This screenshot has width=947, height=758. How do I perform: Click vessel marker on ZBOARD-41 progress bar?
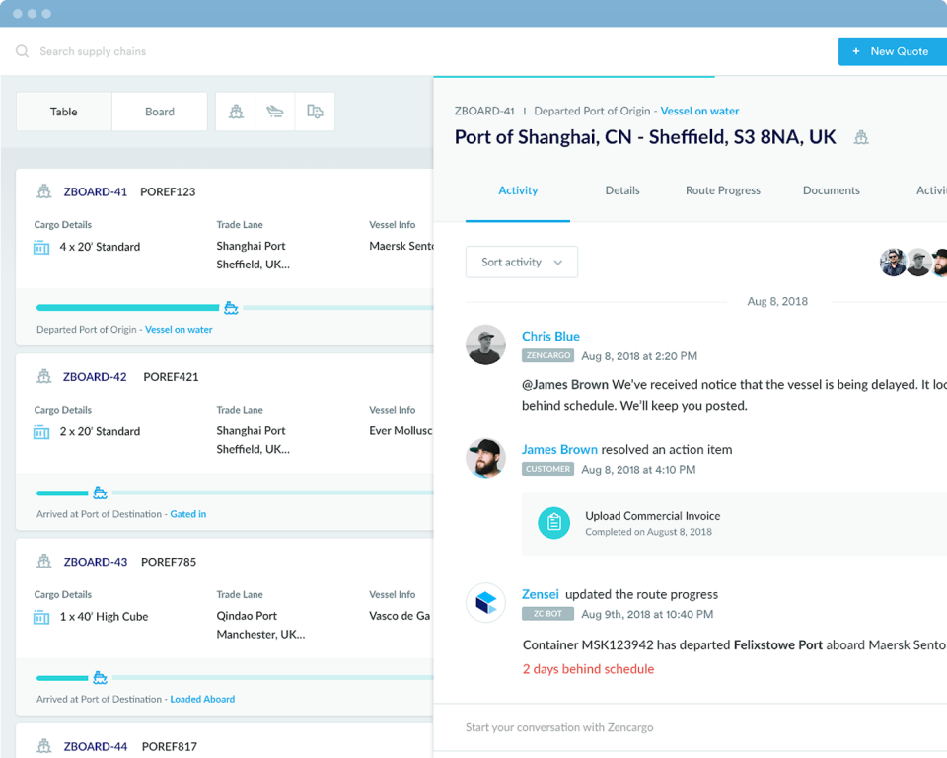click(x=231, y=308)
